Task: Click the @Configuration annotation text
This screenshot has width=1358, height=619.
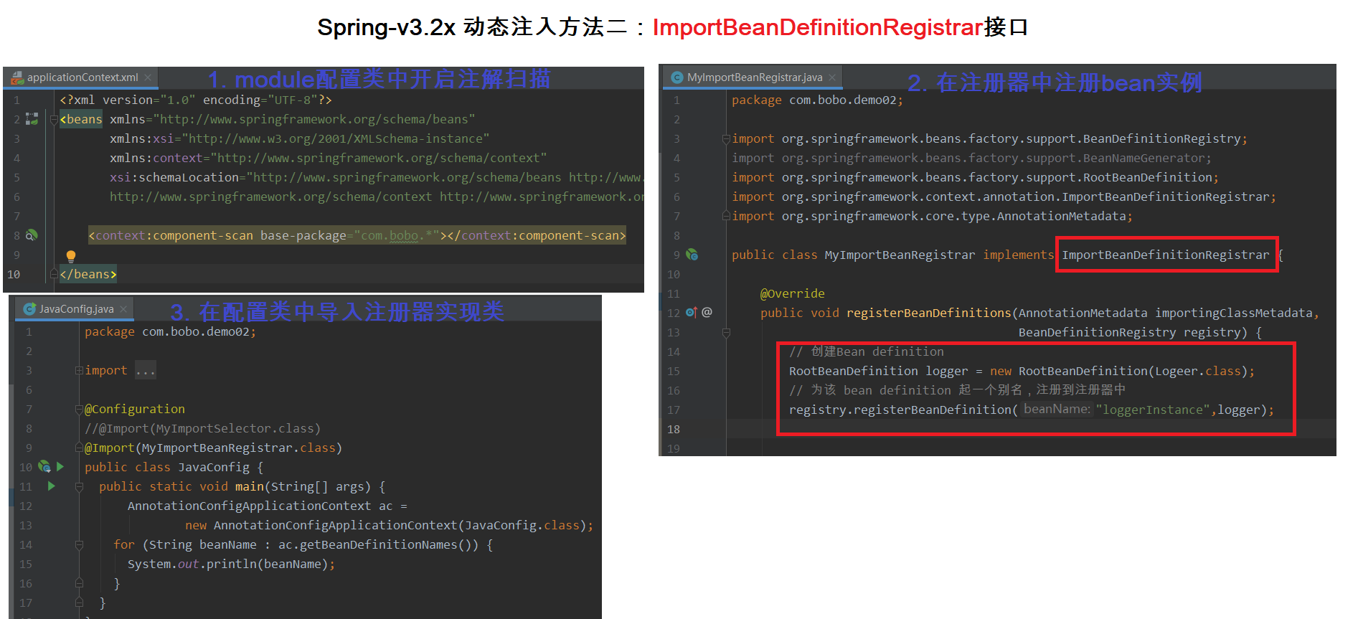Action: tap(135, 409)
